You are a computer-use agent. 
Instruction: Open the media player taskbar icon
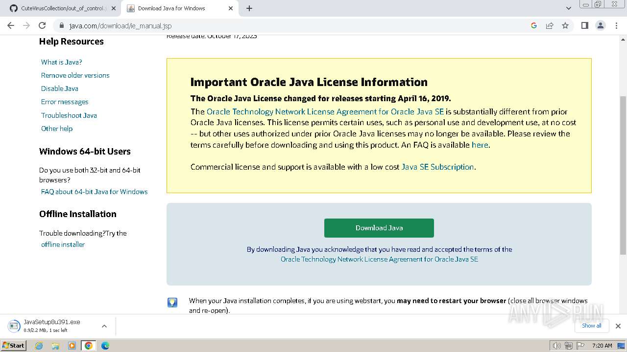[72, 346]
